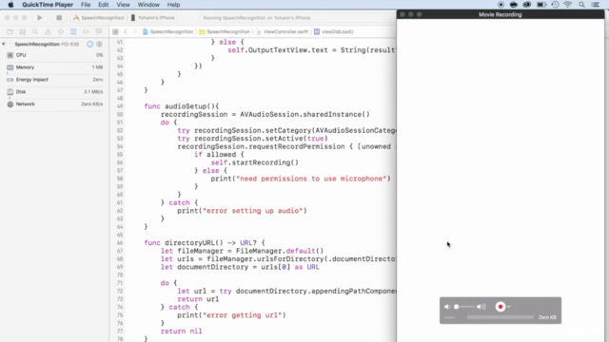Screen dimensions: 609x342
Task: Open the File menu
Action: coord(86,5)
